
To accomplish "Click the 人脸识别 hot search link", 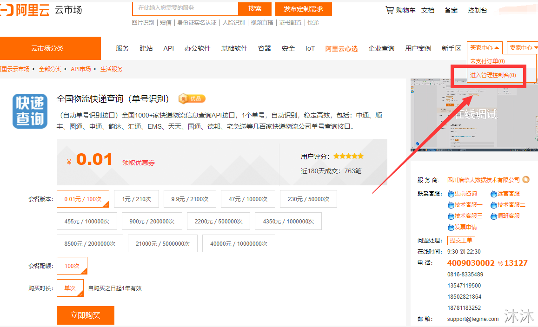I will click(x=233, y=23).
